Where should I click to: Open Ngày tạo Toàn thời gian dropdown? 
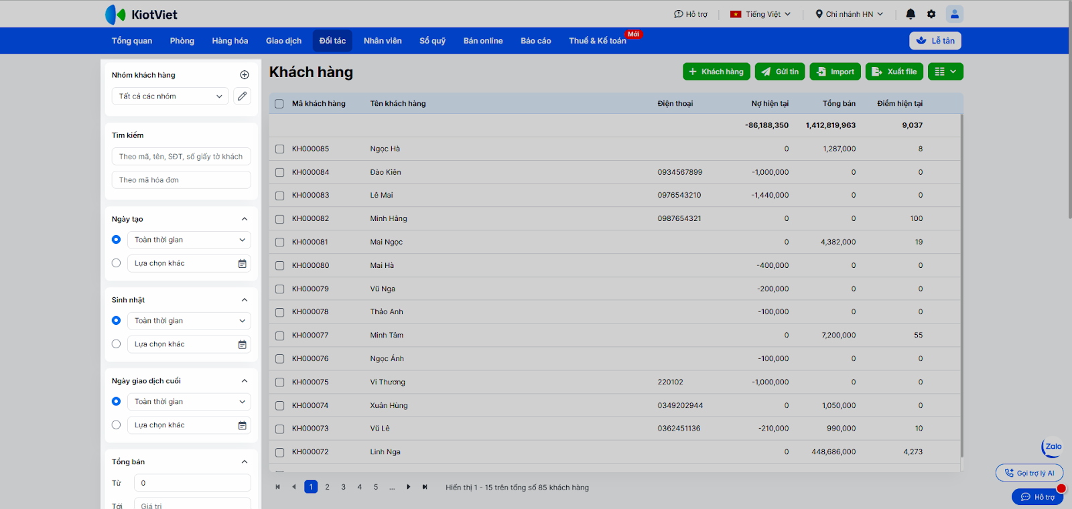click(x=189, y=240)
